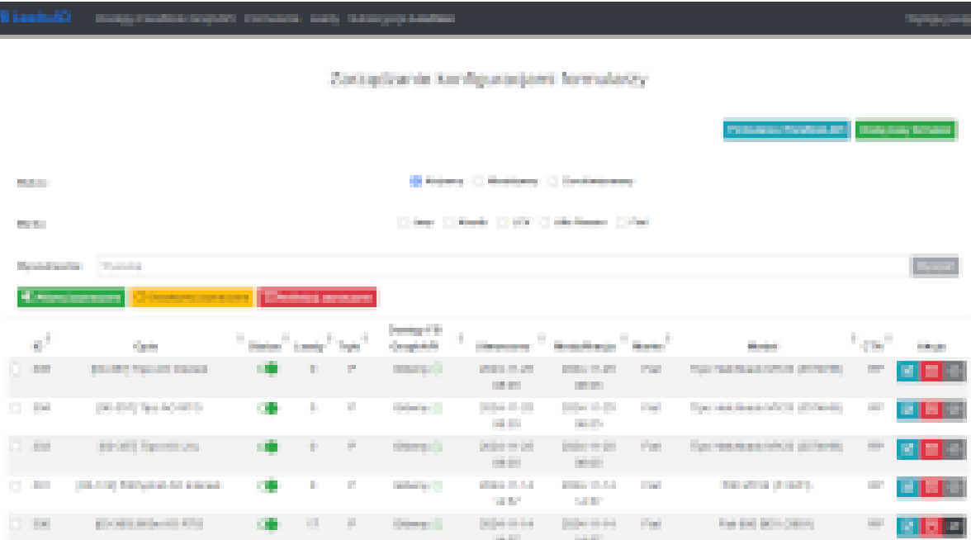
Task: Click red delete icon in first table row
Action: [931, 370]
